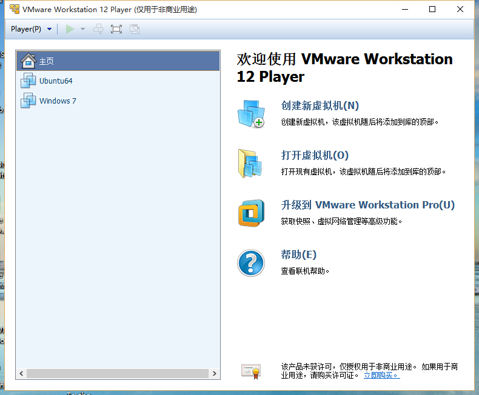Close the VMware Player window
The image size is (479, 395).
pyautogui.click(x=460, y=9)
